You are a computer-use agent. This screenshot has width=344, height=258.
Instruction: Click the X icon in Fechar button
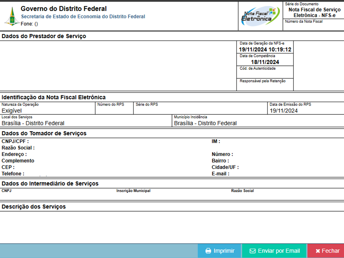(x=318, y=251)
